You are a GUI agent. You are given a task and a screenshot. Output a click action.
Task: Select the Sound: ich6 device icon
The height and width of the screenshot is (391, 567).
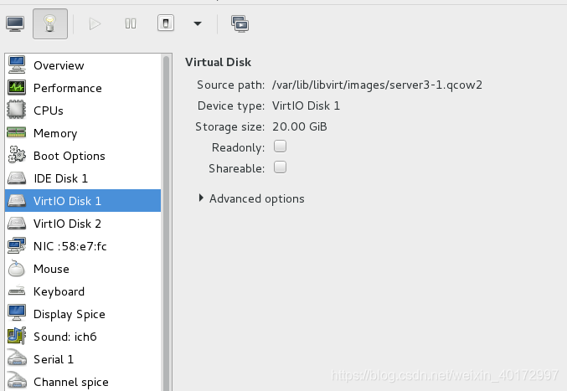click(17, 336)
